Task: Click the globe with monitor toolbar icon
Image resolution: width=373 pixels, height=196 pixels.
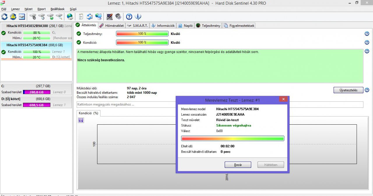Action: click(x=98, y=16)
